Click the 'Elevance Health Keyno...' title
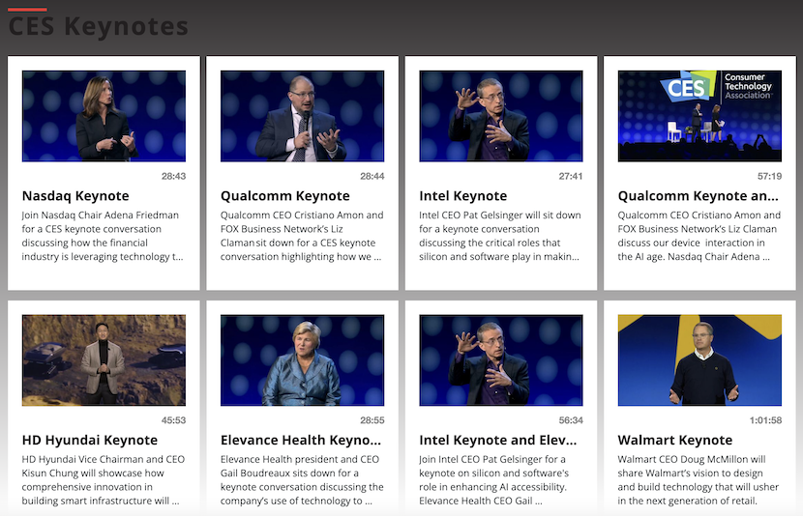Viewport: 803px width, 516px height. click(x=300, y=441)
